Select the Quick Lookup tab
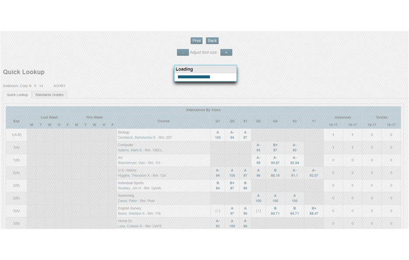409x260 pixels. click(17, 95)
